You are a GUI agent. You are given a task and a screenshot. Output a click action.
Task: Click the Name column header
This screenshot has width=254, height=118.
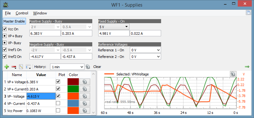17,75
